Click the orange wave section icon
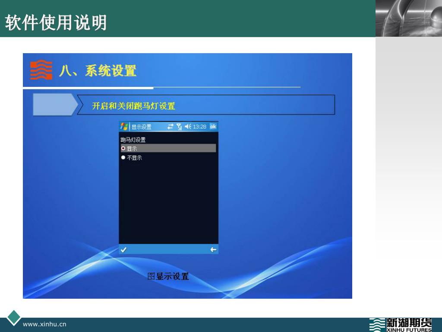Image resolution: width=442 pixels, height=332 pixels. 41,70
